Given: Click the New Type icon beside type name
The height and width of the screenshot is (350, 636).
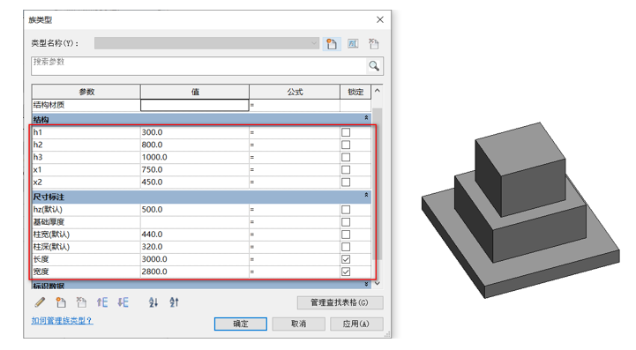Looking at the screenshot, I should 332,43.
